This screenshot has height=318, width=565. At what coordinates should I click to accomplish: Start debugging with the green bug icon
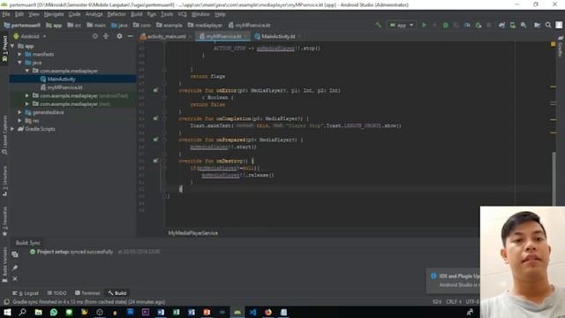pos(445,26)
